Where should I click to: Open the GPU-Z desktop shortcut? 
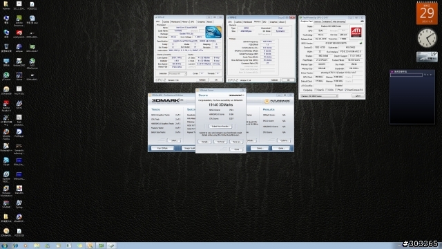pos(32,48)
